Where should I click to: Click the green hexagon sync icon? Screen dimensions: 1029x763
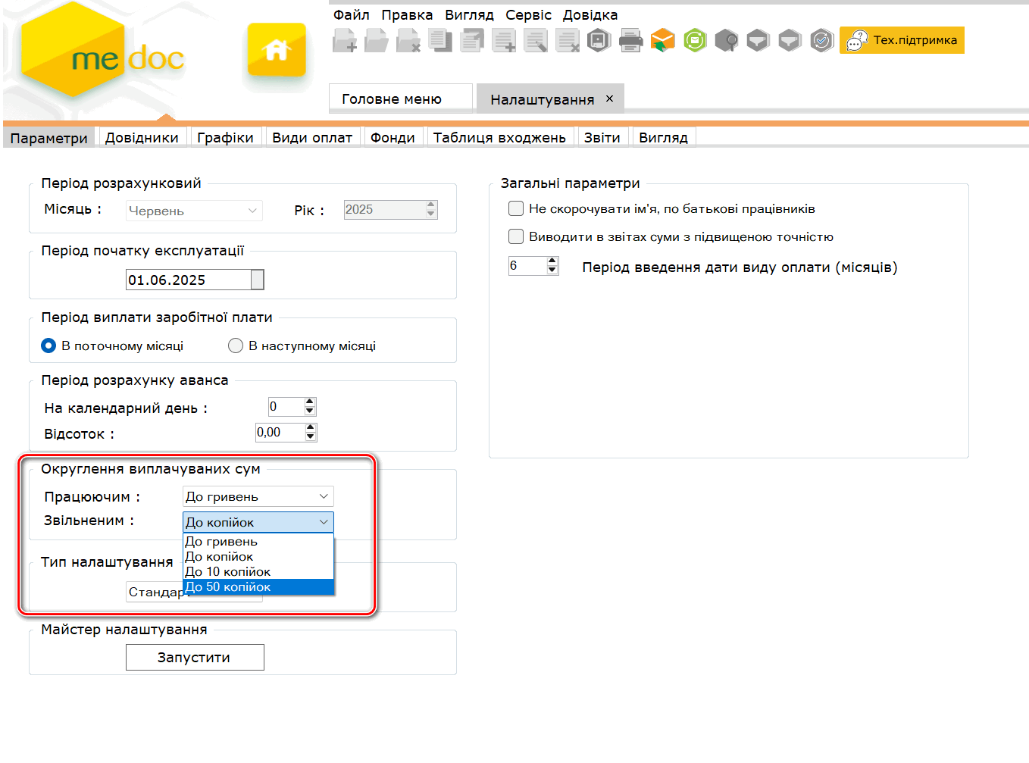694,40
